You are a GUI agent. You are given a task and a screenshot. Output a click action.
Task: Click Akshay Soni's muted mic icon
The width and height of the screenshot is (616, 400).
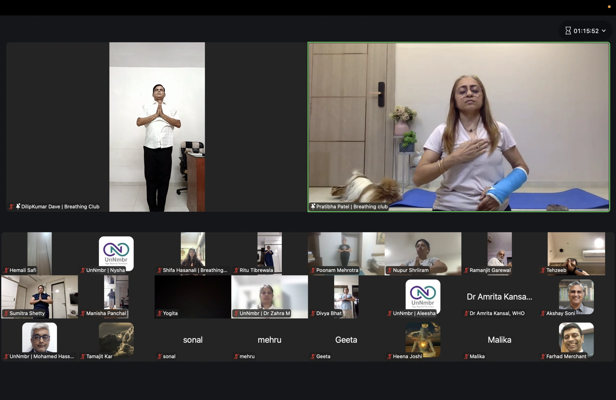click(x=543, y=313)
